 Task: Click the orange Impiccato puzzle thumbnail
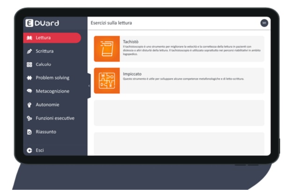pos(107,80)
